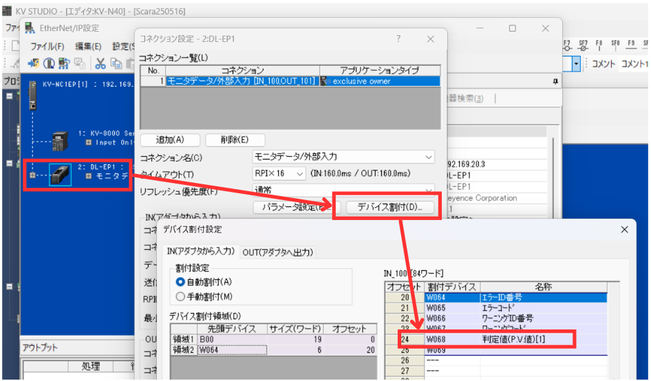Click the F7 coil ladder icon
Viewport: 651px width, 381px height.
tap(567, 45)
